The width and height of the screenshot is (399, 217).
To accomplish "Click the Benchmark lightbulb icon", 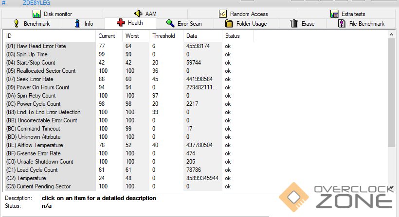I will [16, 23].
